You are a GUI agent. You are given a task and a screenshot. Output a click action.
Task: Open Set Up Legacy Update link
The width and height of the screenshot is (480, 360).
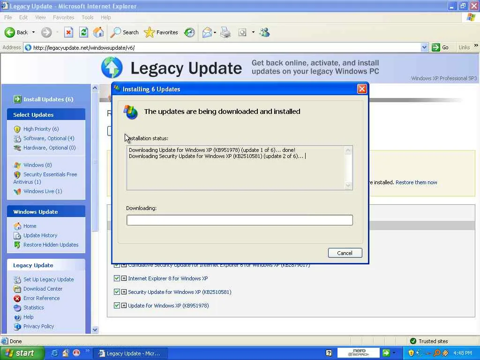[48, 279]
